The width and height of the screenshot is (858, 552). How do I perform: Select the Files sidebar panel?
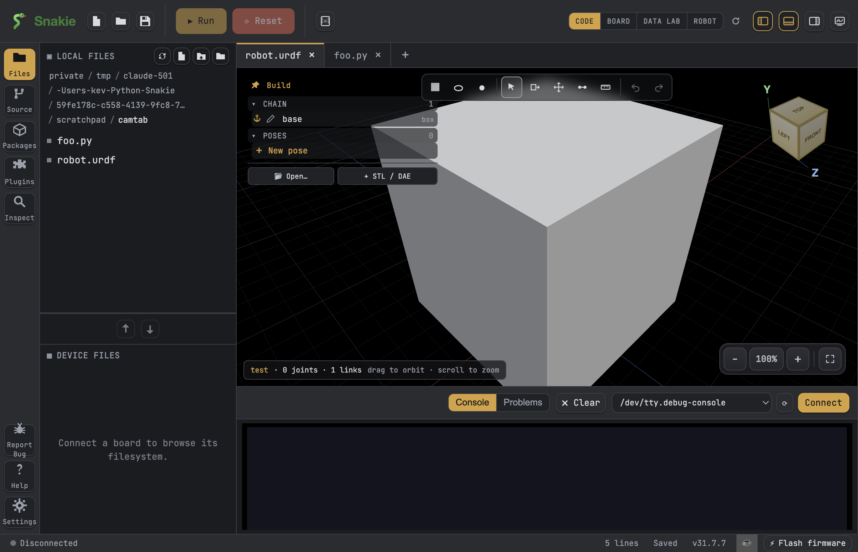coord(19,64)
